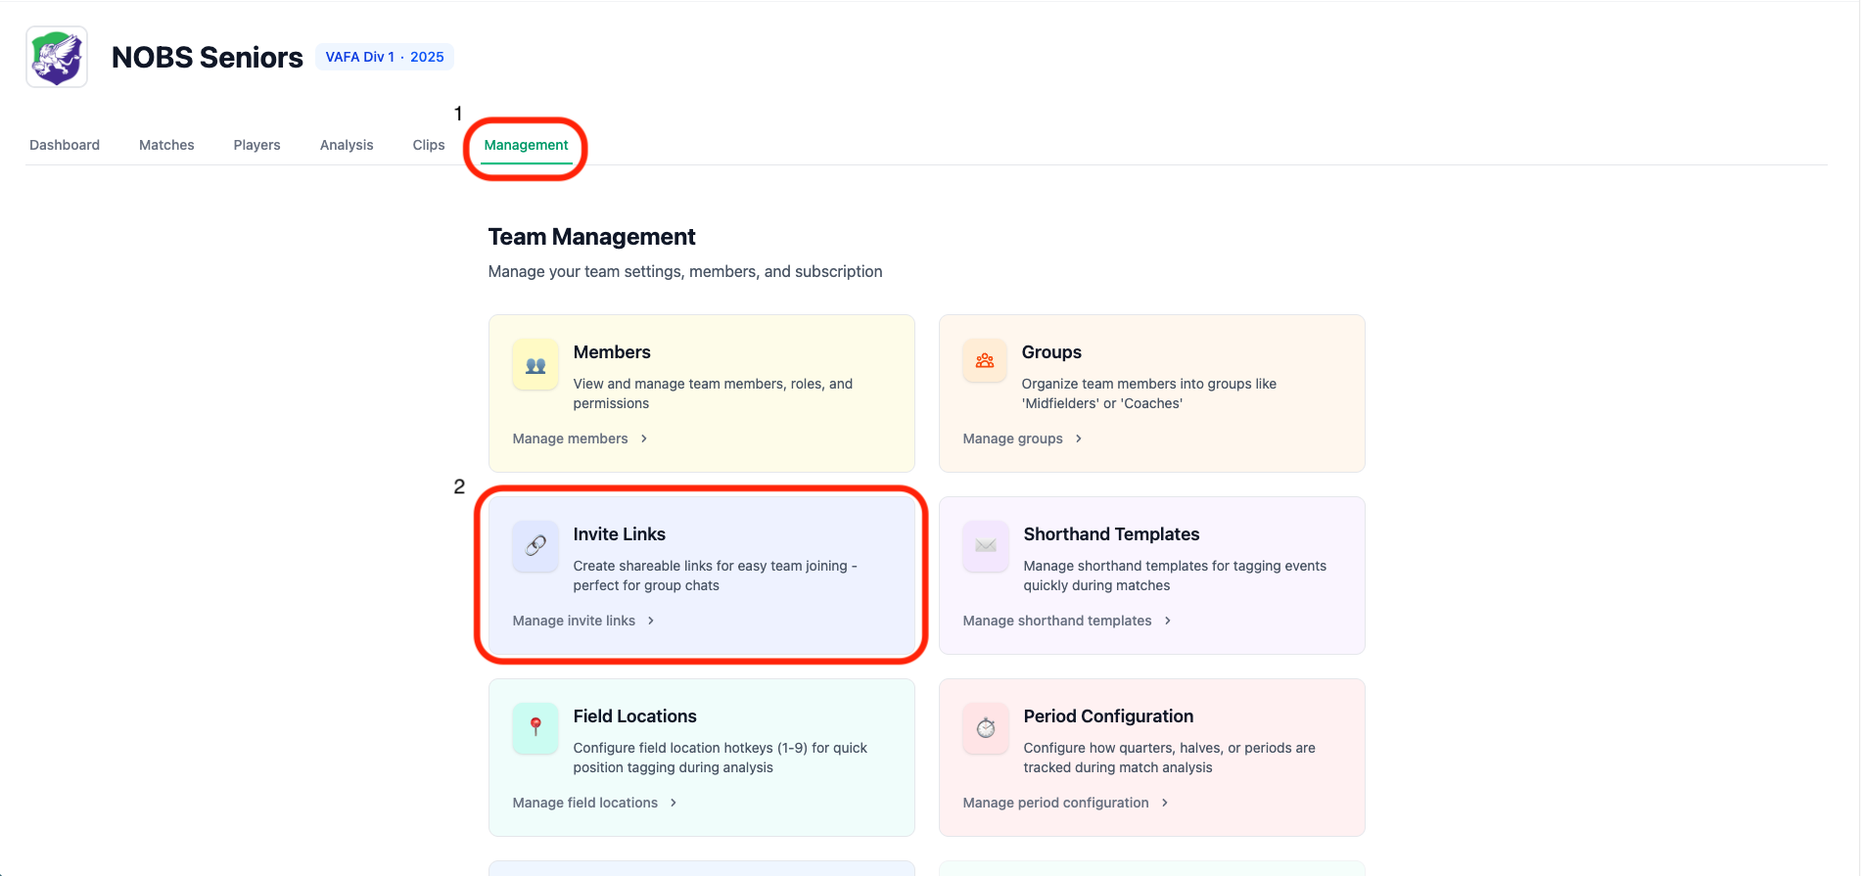Click the Field Locations pin icon
This screenshot has height=876, width=1861.
coord(535,727)
